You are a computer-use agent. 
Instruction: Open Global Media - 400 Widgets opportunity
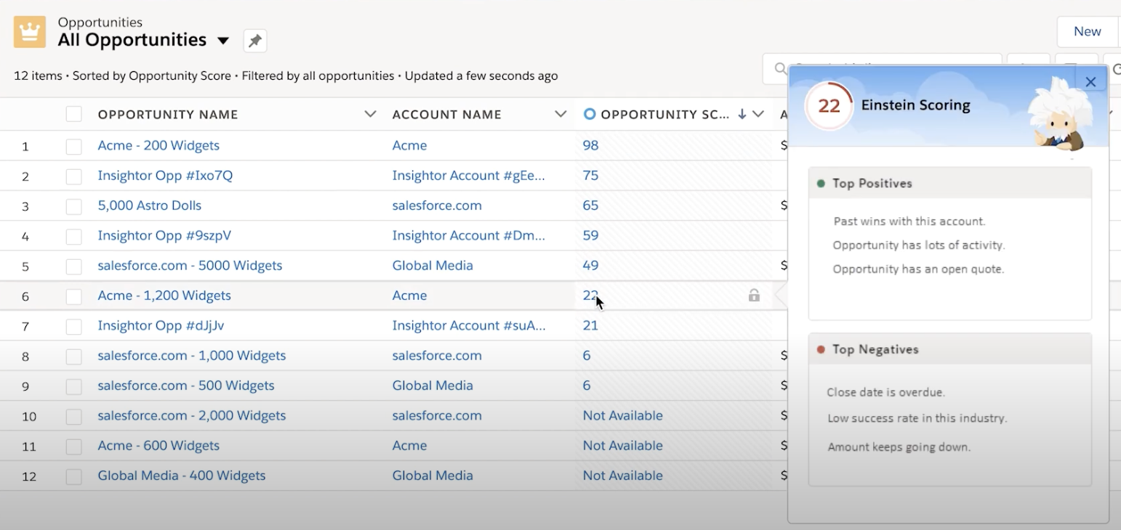coord(182,476)
